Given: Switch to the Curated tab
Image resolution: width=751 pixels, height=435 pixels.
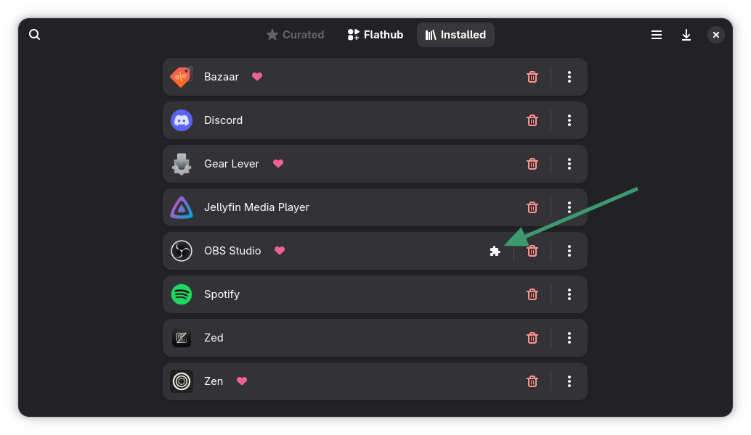Looking at the screenshot, I should [295, 34].
